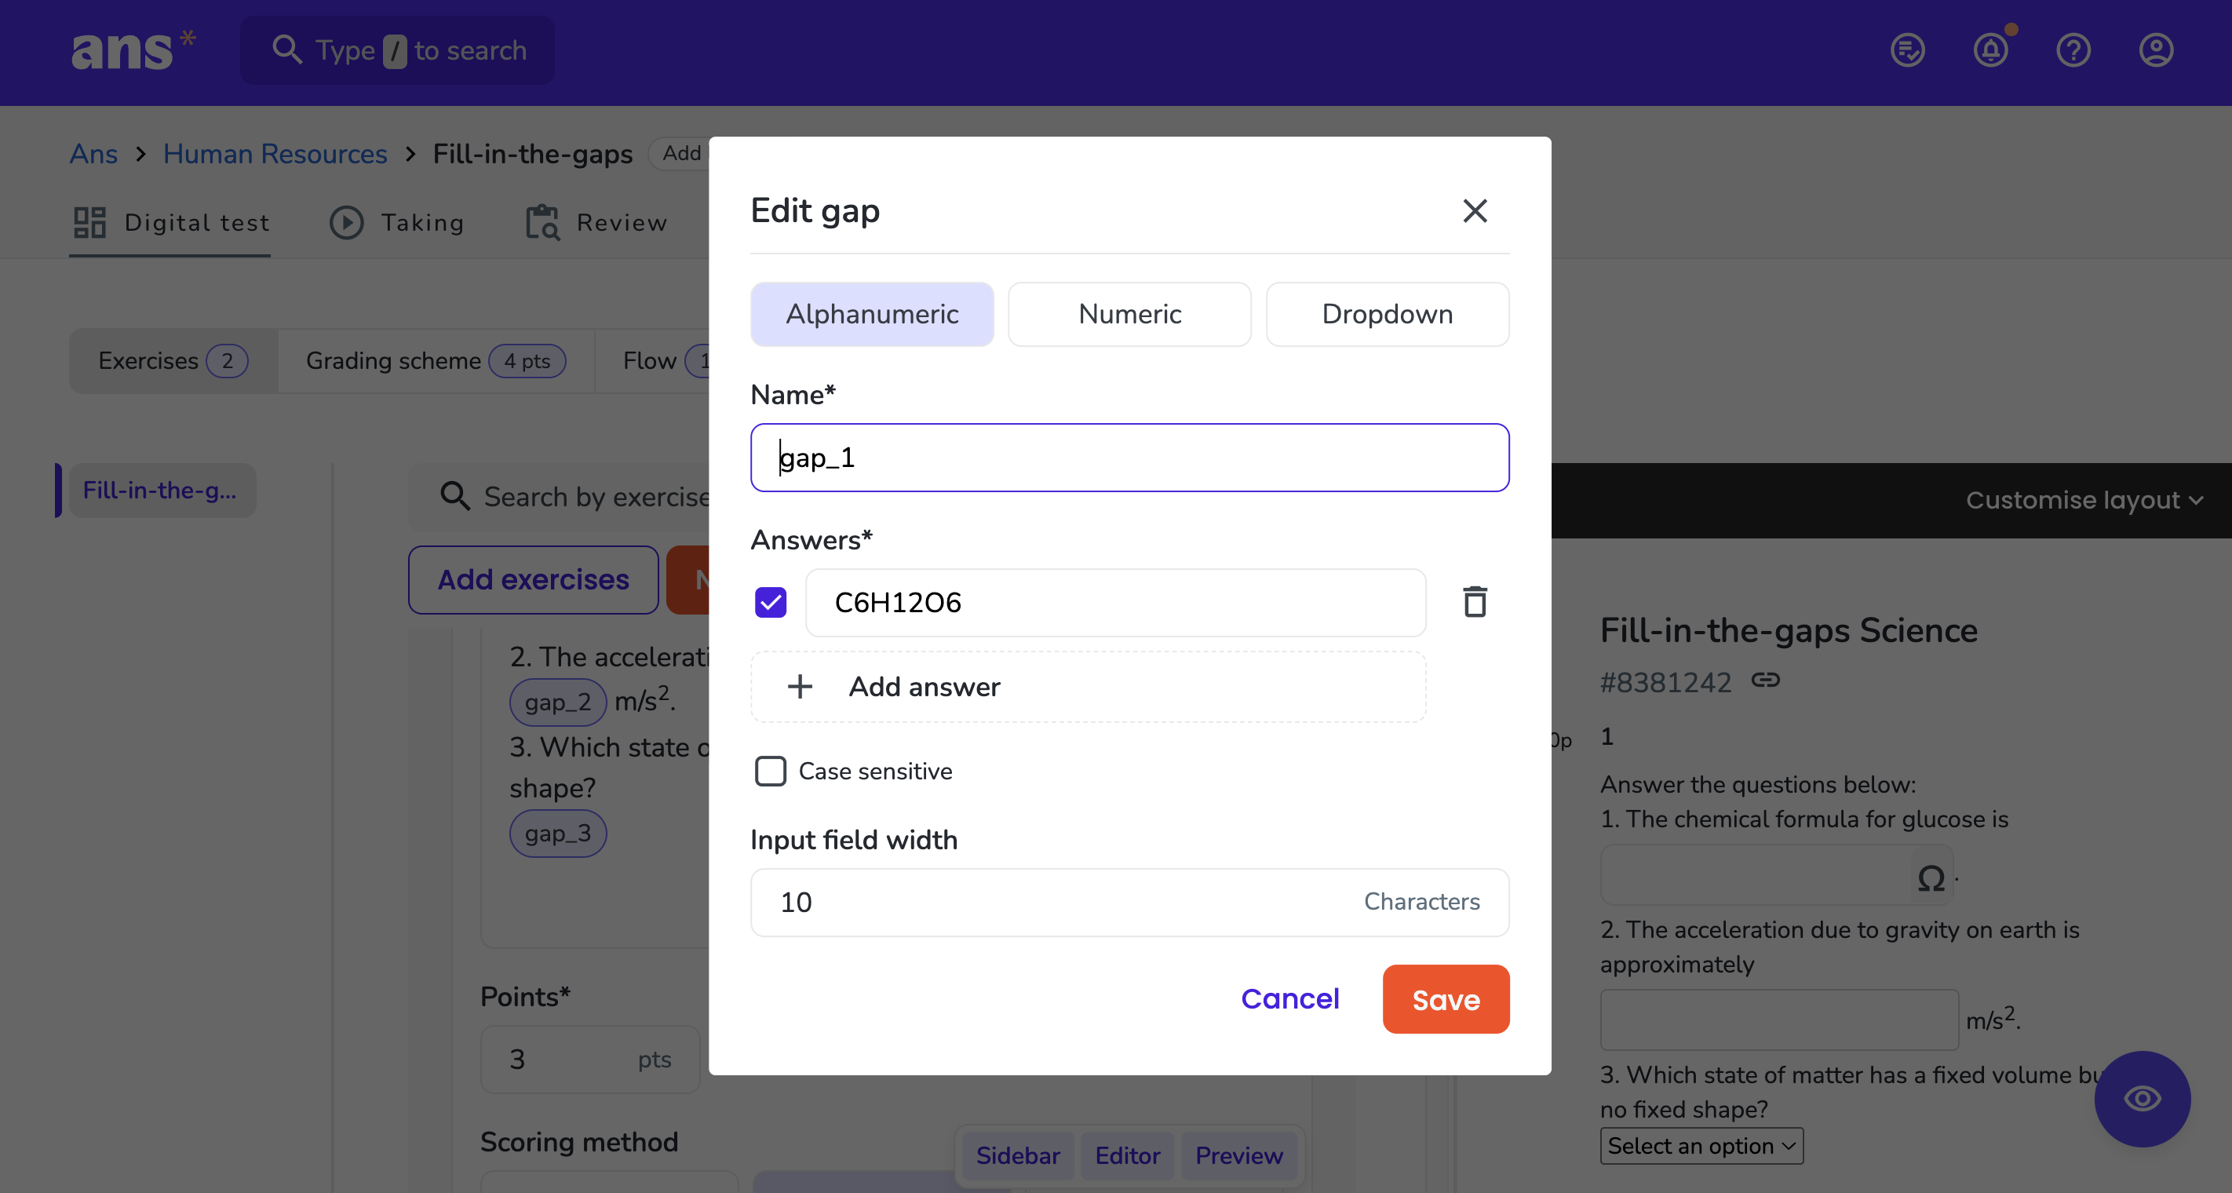Click the Save button

pyautogui.click(x=1446, y=999)
